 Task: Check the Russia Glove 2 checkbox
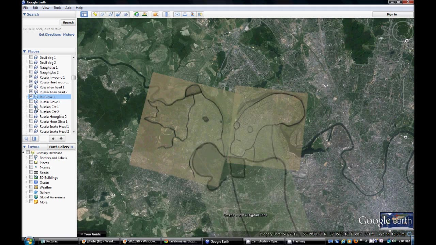[31, 102]
